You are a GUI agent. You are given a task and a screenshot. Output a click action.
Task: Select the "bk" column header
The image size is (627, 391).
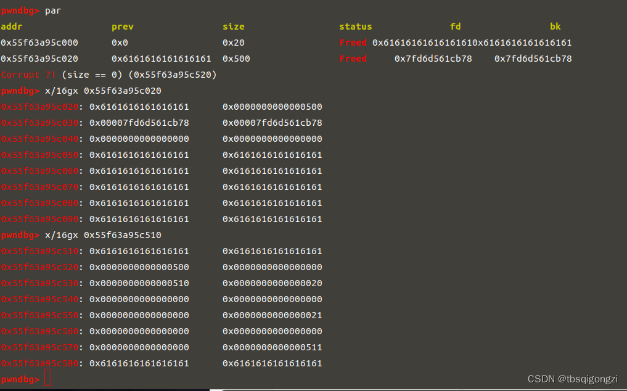(555, 27)
